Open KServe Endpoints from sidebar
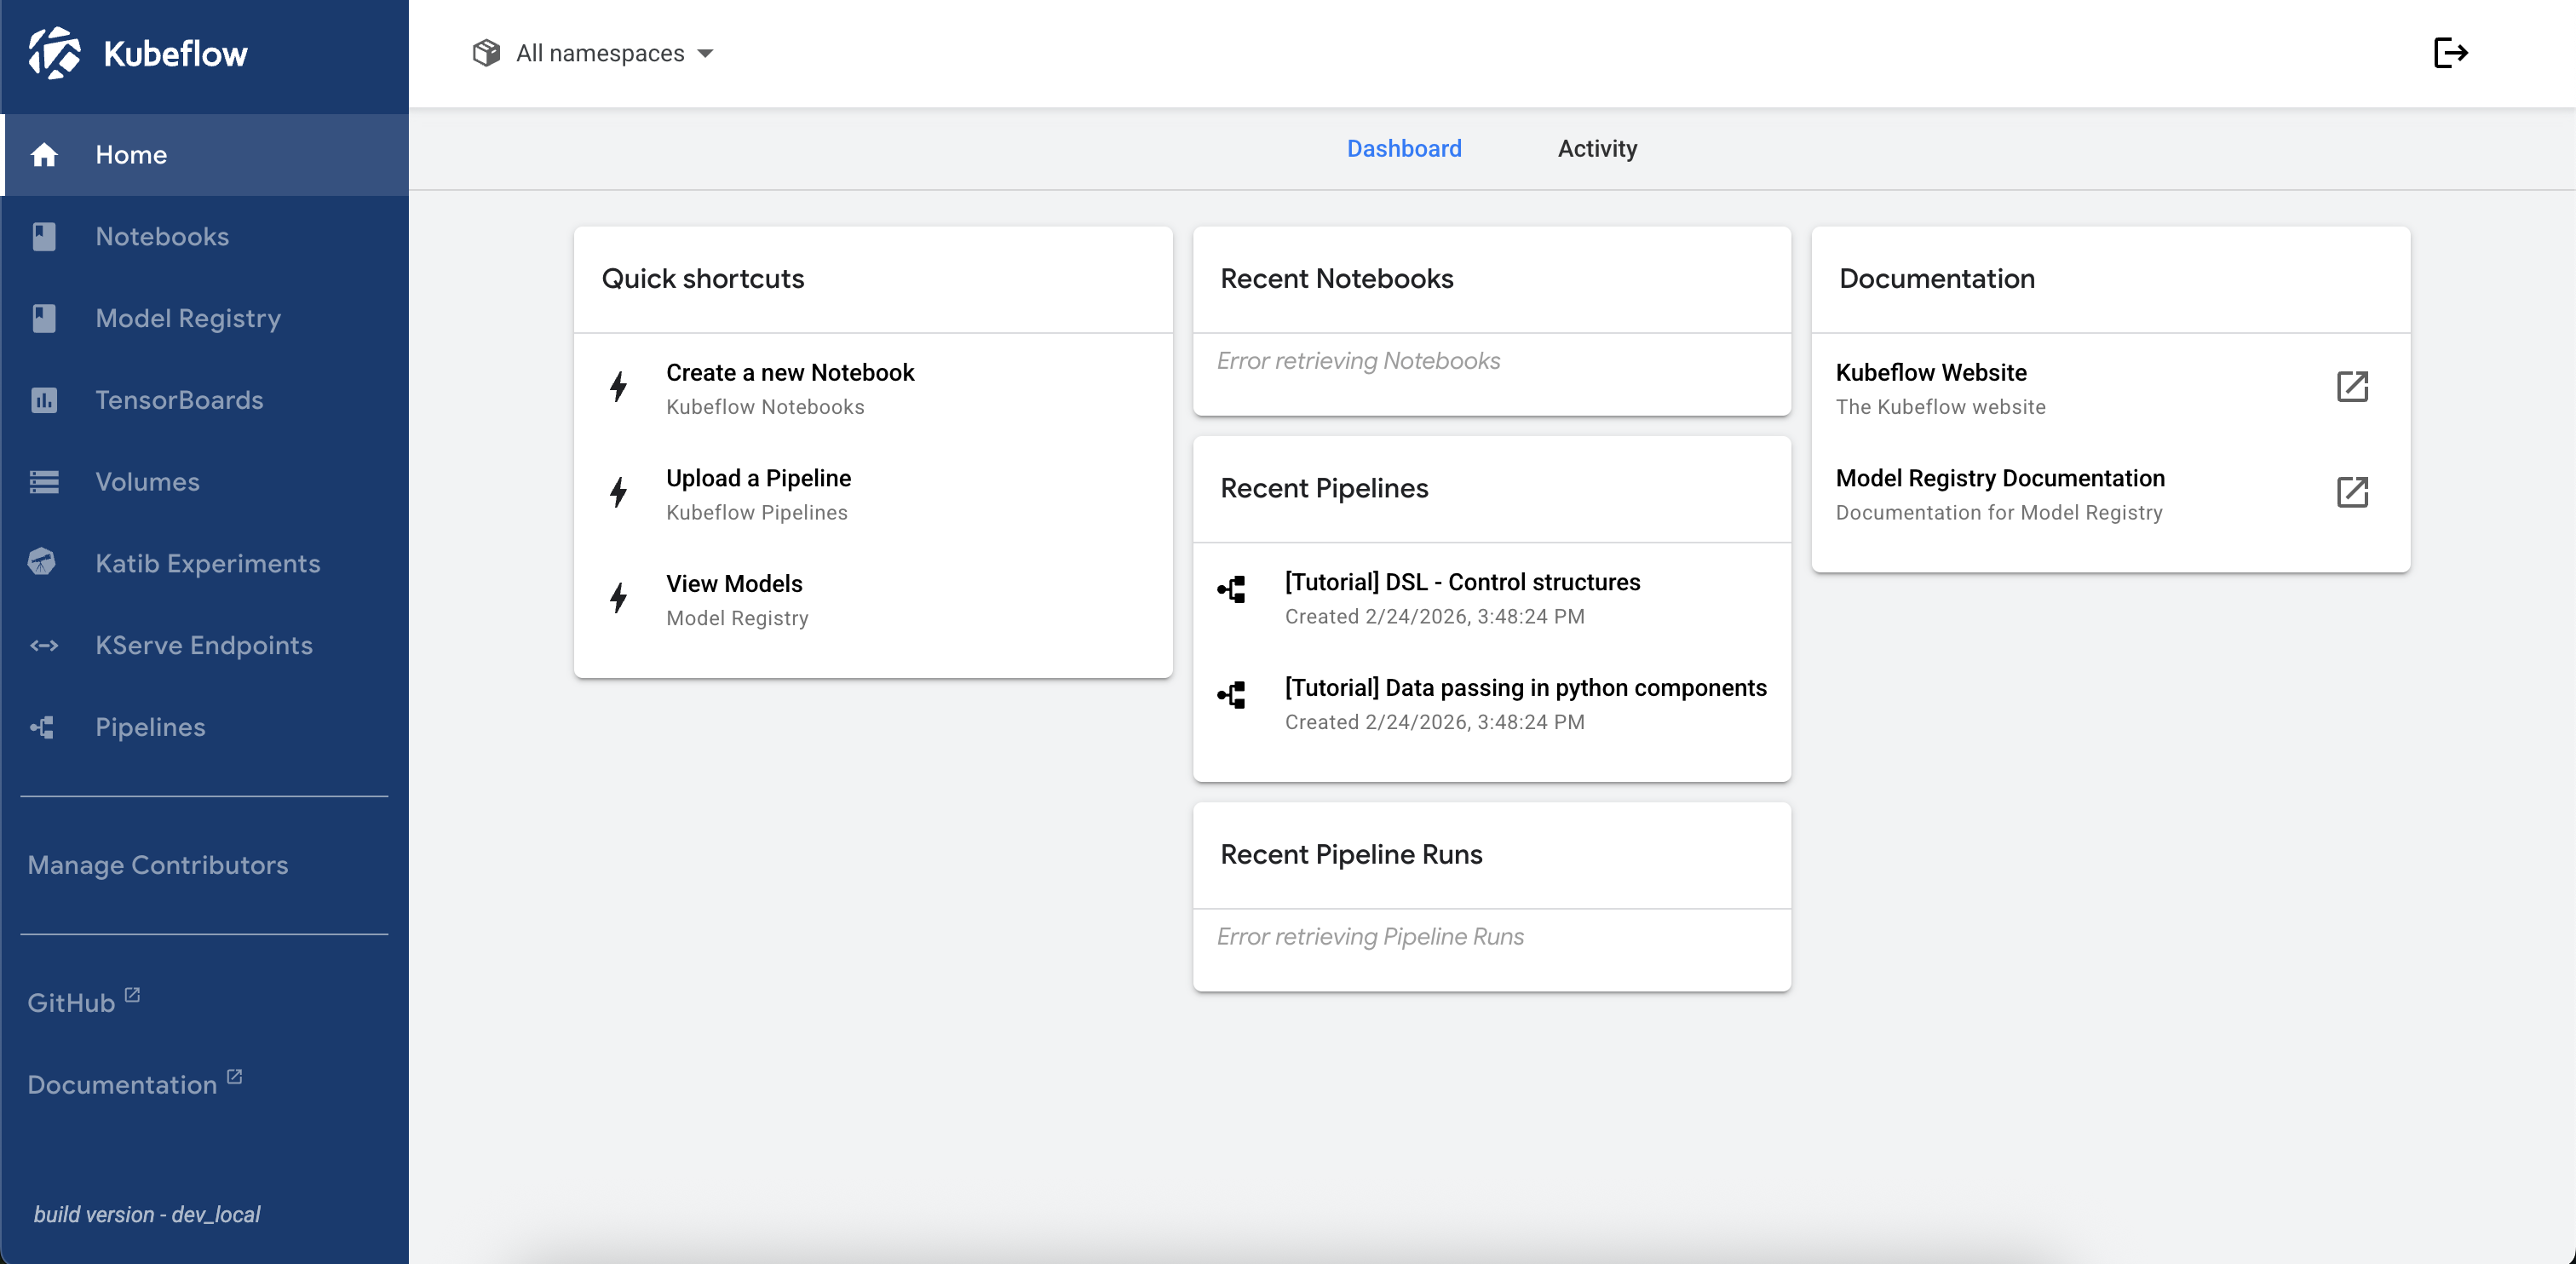The width and height of the screenshot is (2576, 1264). [x=204, y=646]
